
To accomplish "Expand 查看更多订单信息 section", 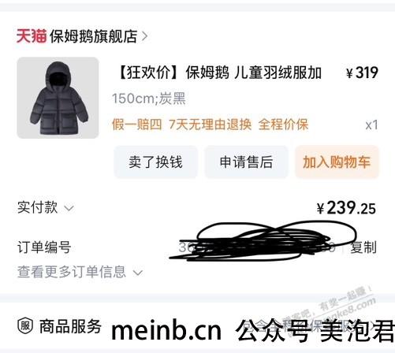I will pos(80,272).
